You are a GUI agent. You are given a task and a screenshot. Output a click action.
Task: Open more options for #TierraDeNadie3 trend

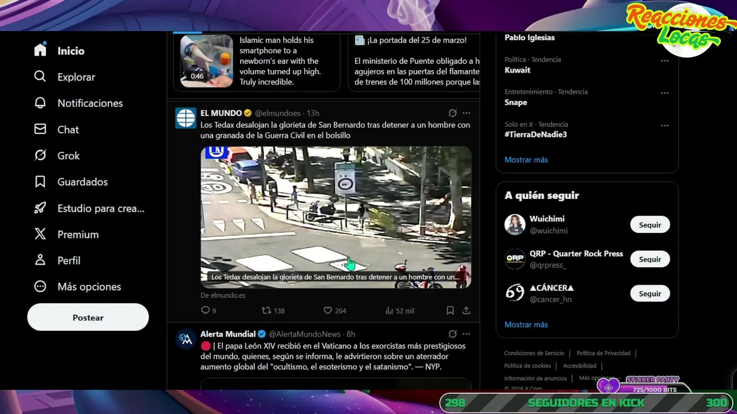665,125
